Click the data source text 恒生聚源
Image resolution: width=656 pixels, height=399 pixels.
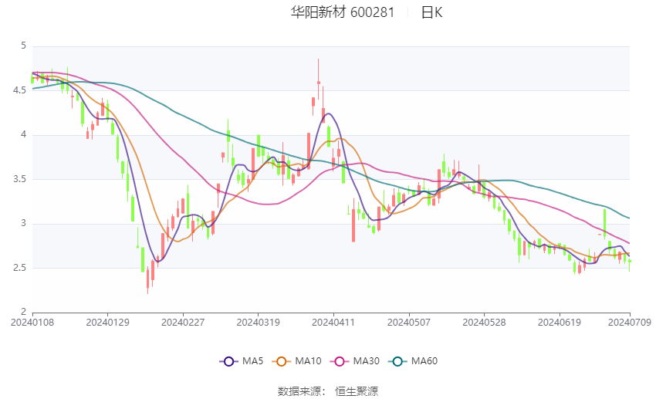tap(357, 391)
